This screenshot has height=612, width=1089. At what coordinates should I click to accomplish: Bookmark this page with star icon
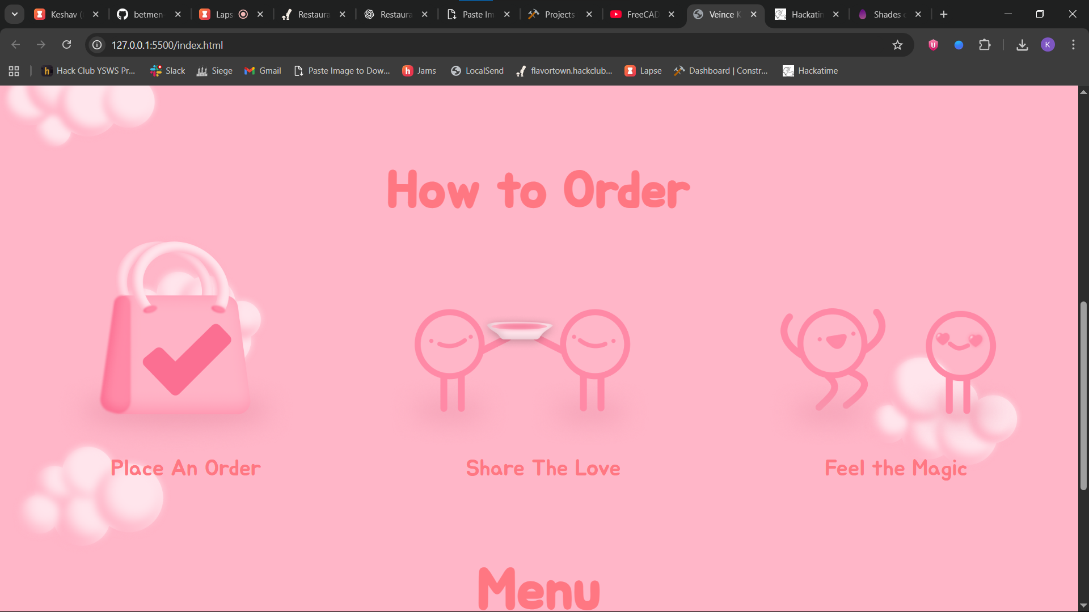point(897,45)
